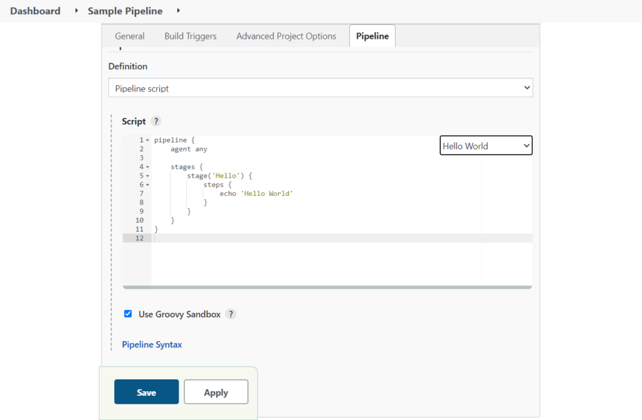642x420 pixels.
Task: Open the Script help tooltip icon
Action: point(156,121)
